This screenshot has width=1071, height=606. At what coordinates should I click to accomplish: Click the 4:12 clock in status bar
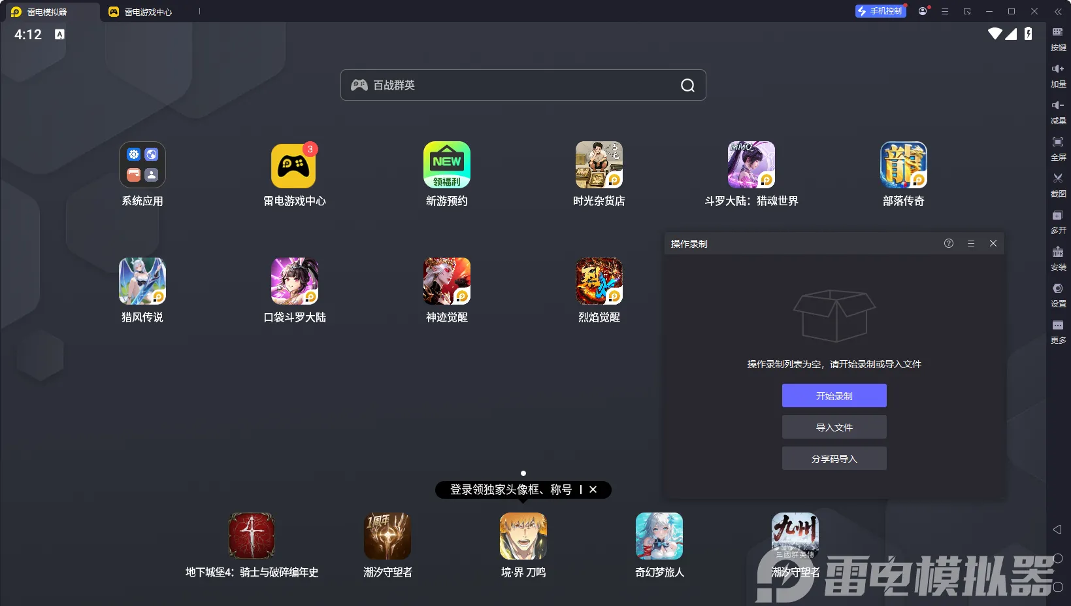28,34
